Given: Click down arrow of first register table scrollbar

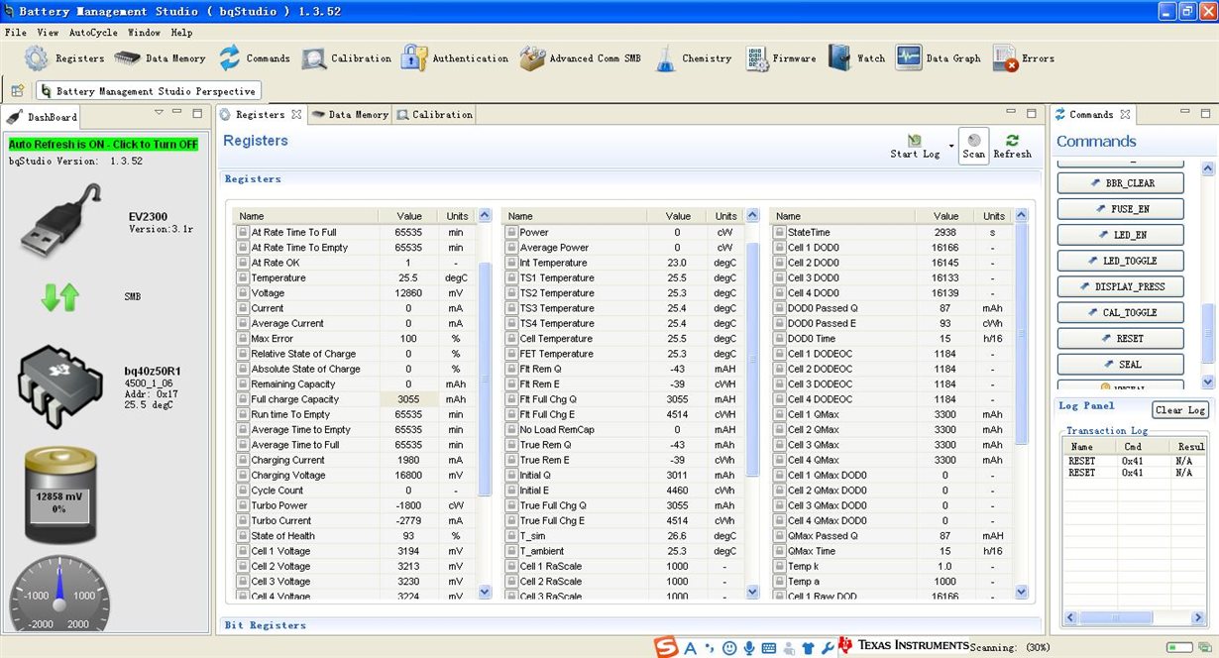Looking at the screenshot, I should [485, 592].
